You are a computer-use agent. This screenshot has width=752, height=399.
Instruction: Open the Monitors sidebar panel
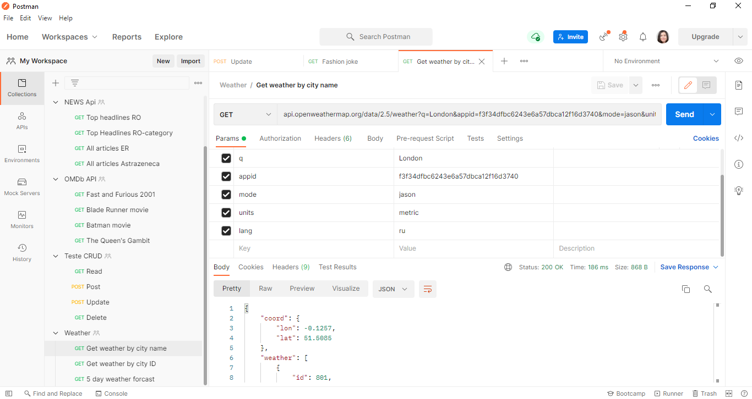(22, 220)
